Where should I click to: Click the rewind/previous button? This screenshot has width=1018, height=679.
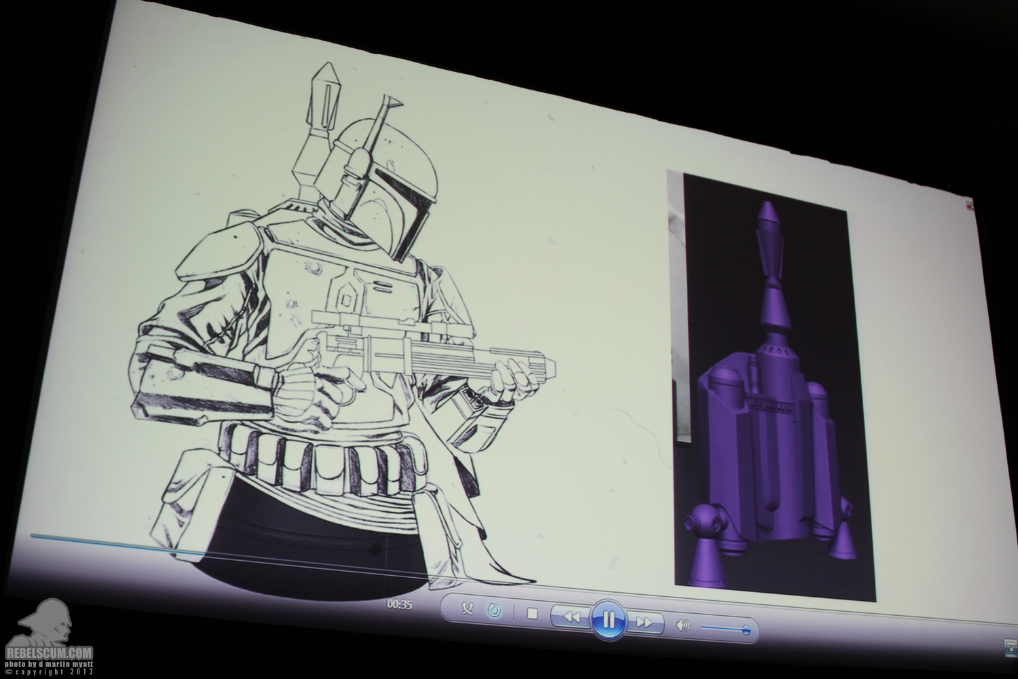(x=571, y=617)
